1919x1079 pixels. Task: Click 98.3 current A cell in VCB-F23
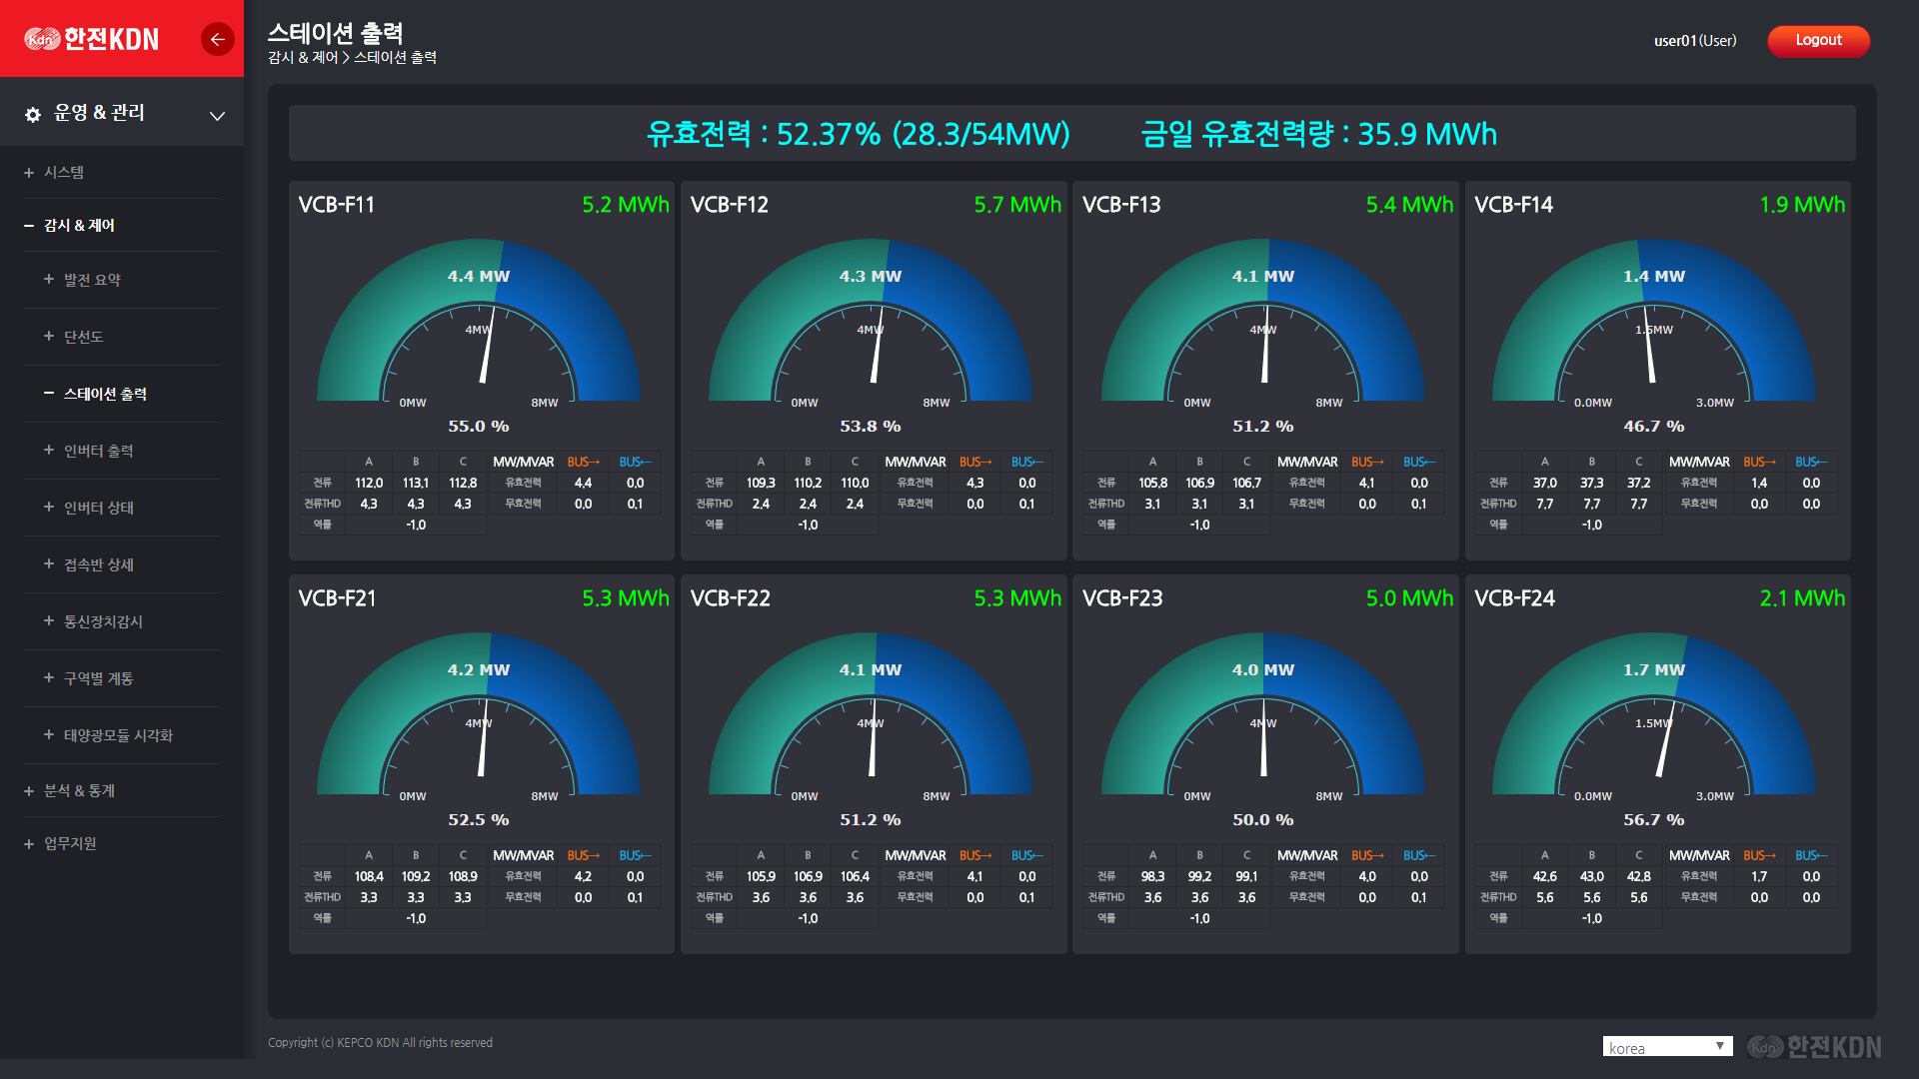(1153, 876)
